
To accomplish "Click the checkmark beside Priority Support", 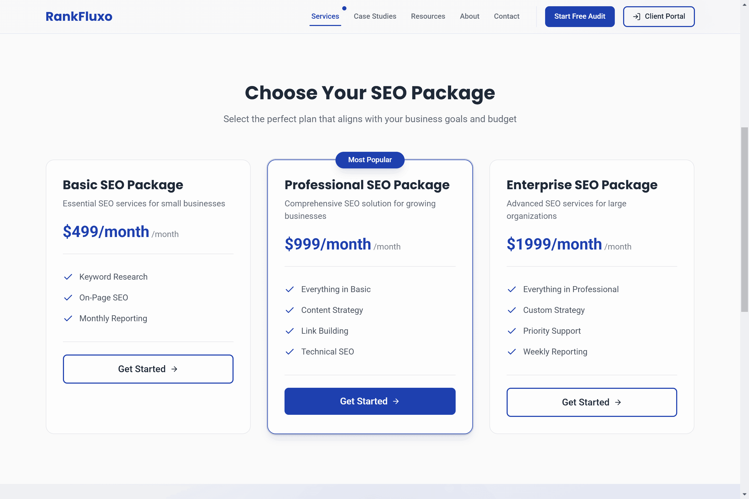I will tap(512, 331).
